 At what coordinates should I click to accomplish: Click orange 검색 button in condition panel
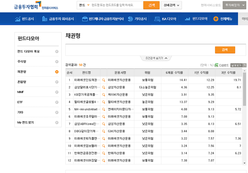[x=225, y=50]
